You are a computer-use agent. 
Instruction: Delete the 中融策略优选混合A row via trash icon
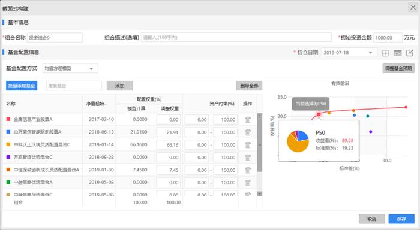pyautogui.click(x=248, y=183)
